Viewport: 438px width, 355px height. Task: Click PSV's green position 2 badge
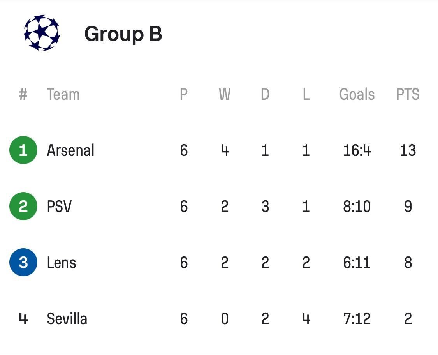click(23, 206)
